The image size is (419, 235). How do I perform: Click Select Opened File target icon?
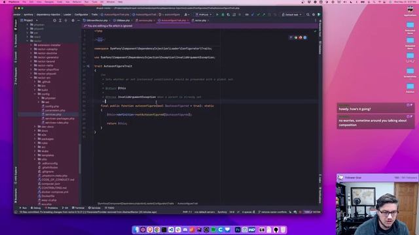click(x=54, y=20)
